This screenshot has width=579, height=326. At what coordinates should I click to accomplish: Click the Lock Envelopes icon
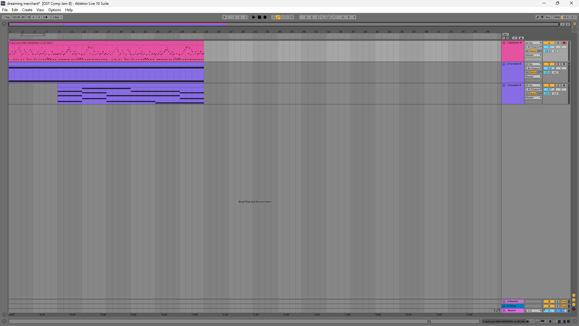tap(521, 38)
